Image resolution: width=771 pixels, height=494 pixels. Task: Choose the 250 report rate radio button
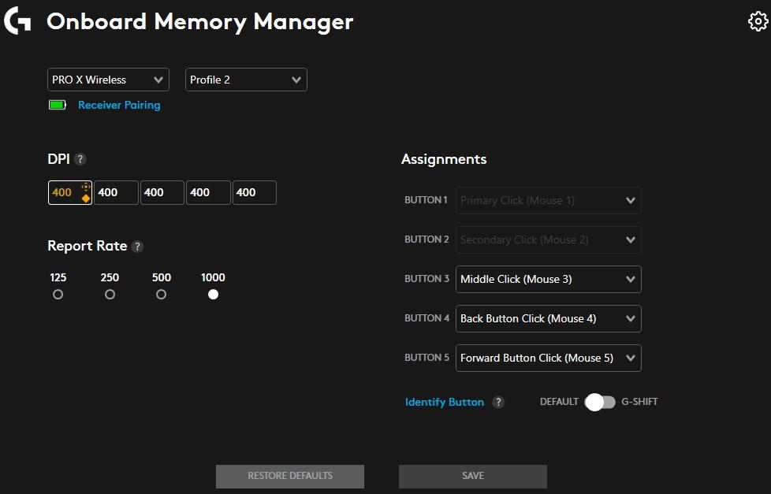point(110,295)
